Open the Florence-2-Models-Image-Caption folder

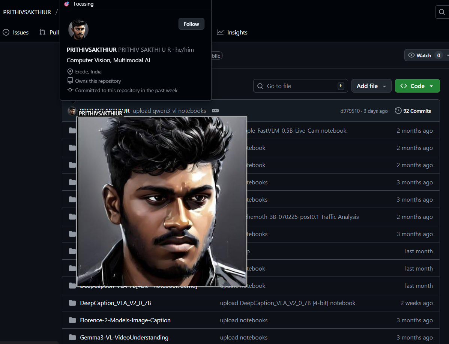click(x=125, y=320)
